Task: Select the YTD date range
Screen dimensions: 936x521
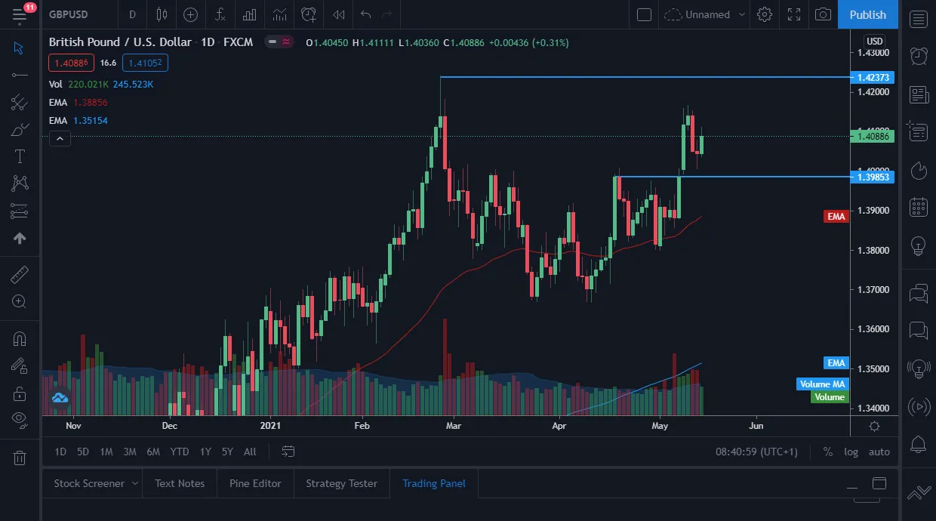Action: pos(180,452)
